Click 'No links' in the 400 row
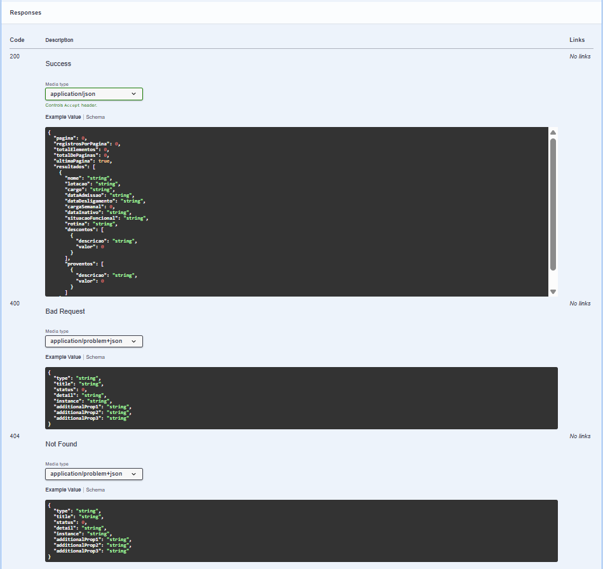603x569 pixels. 580,304
